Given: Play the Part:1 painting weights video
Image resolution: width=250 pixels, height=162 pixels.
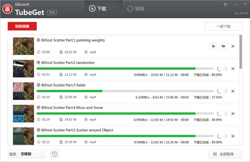Looking at the screenshot, I should pos(213,46).
